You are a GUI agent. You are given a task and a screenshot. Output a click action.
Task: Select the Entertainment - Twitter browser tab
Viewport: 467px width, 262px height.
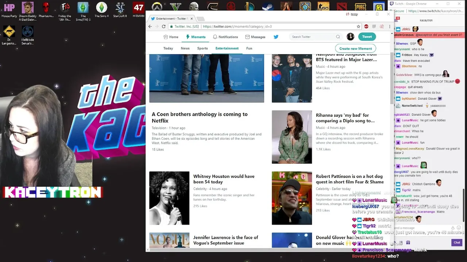click(x=171, y=19)
